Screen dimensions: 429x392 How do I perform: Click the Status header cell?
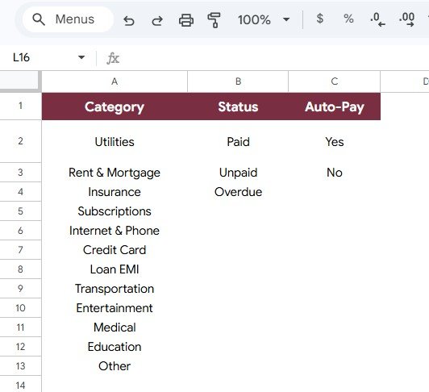[238, 106]
